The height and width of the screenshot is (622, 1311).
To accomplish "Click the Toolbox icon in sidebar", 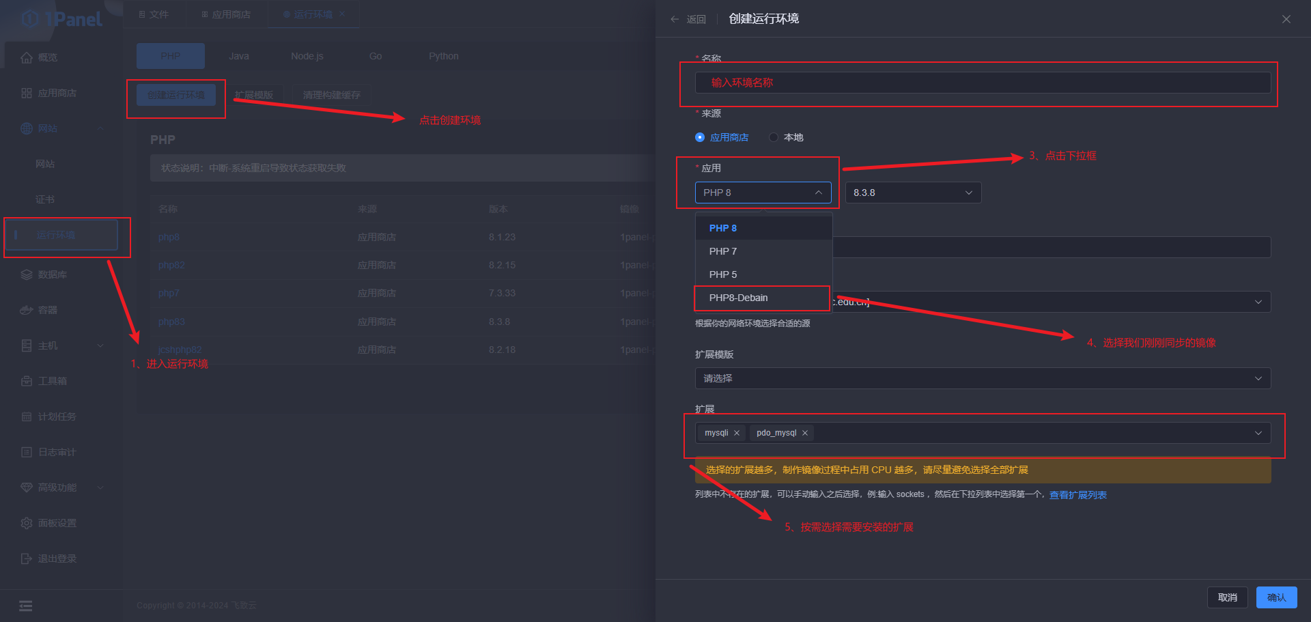I will [x=27, y=381].
